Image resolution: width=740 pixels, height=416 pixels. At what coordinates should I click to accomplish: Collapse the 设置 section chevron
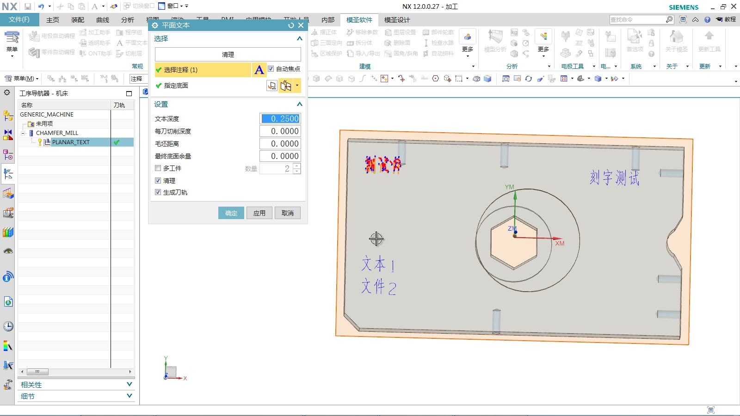[300, 104]
